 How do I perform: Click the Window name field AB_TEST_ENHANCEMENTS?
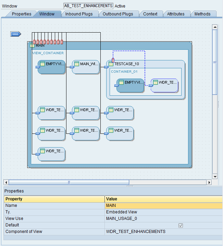click(88, 6)
